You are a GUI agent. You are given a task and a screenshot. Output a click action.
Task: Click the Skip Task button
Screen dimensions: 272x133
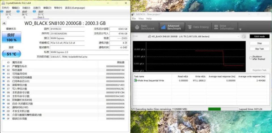260,49
